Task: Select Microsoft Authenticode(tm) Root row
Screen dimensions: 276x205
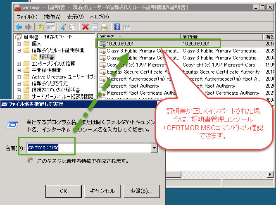Action: 186,79
